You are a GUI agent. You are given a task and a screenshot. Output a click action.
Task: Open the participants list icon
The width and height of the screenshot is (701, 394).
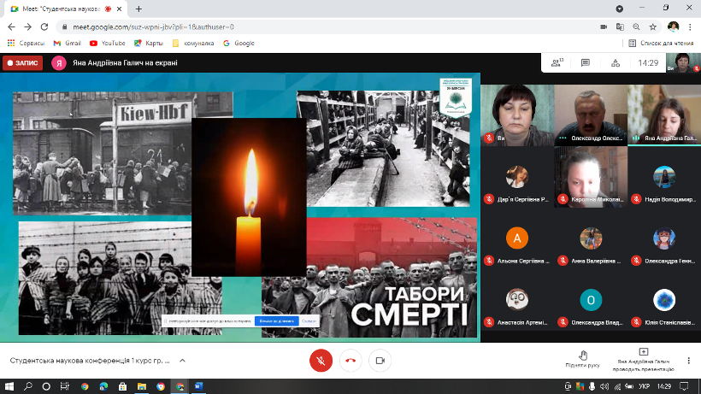tap(557, 62)
